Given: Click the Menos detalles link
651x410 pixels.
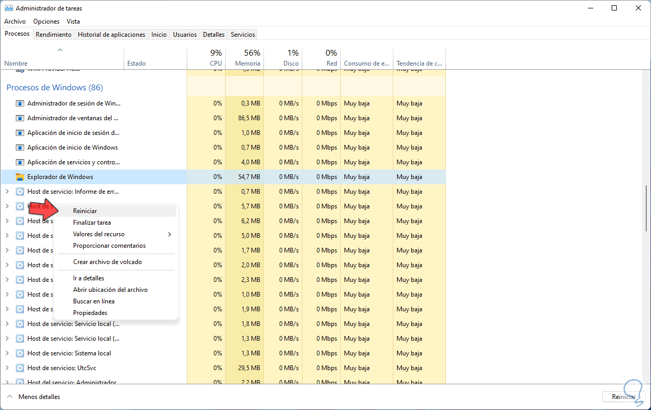Looking at the screenshot, I should coord(39,397).
